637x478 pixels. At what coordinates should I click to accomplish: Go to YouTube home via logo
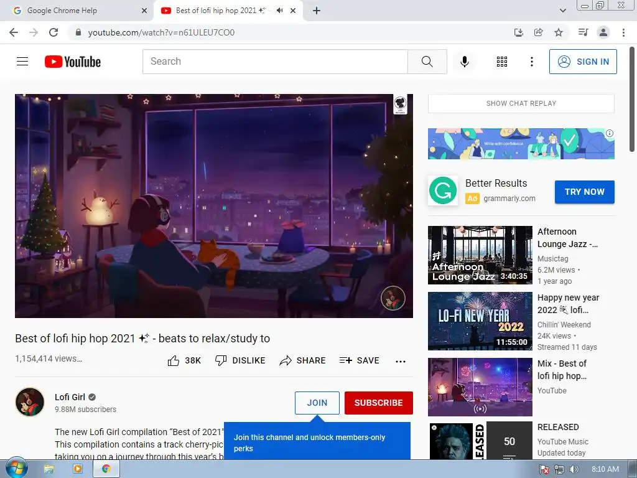coord(73,62)
